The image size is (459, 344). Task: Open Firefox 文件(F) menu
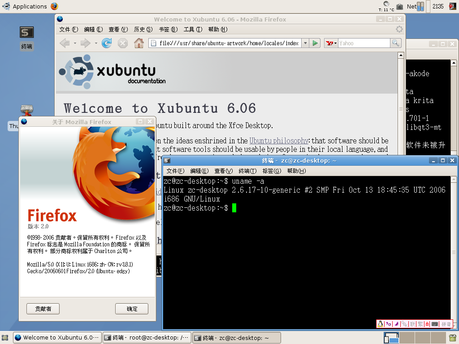coord(69,29)
